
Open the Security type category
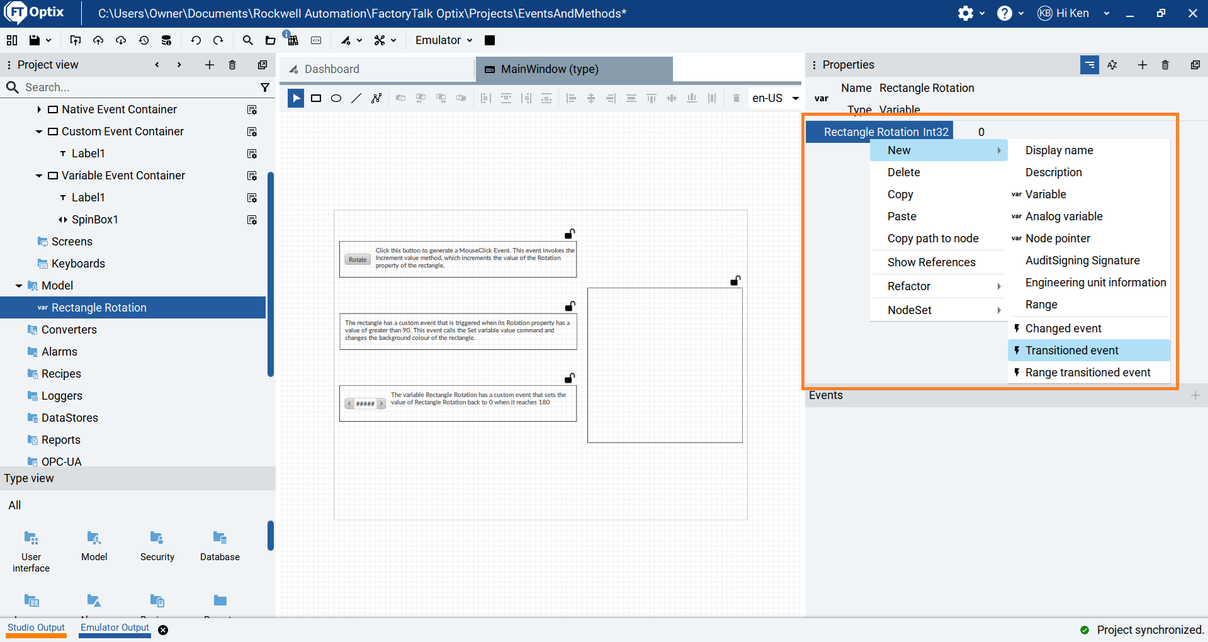[157, 546]
